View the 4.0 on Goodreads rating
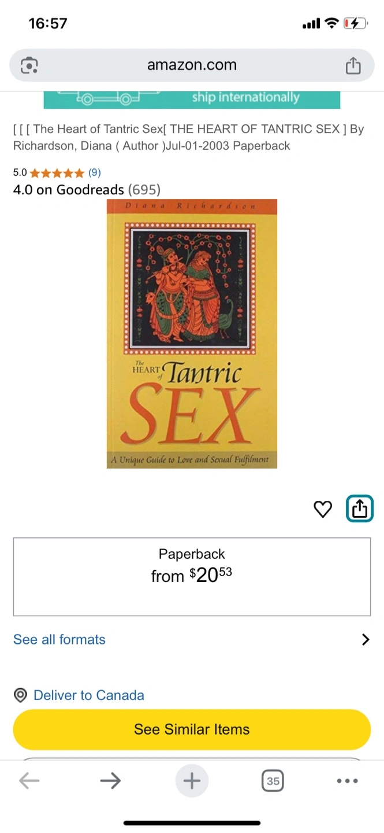Image resolution: width=384 pixels, height=833 pixels. [x=87, y=189]
